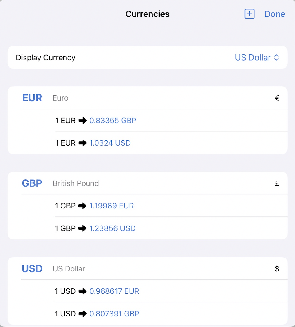
Task: Edit the 0.968617 EUR exchange rate
Action: [114, 291]
